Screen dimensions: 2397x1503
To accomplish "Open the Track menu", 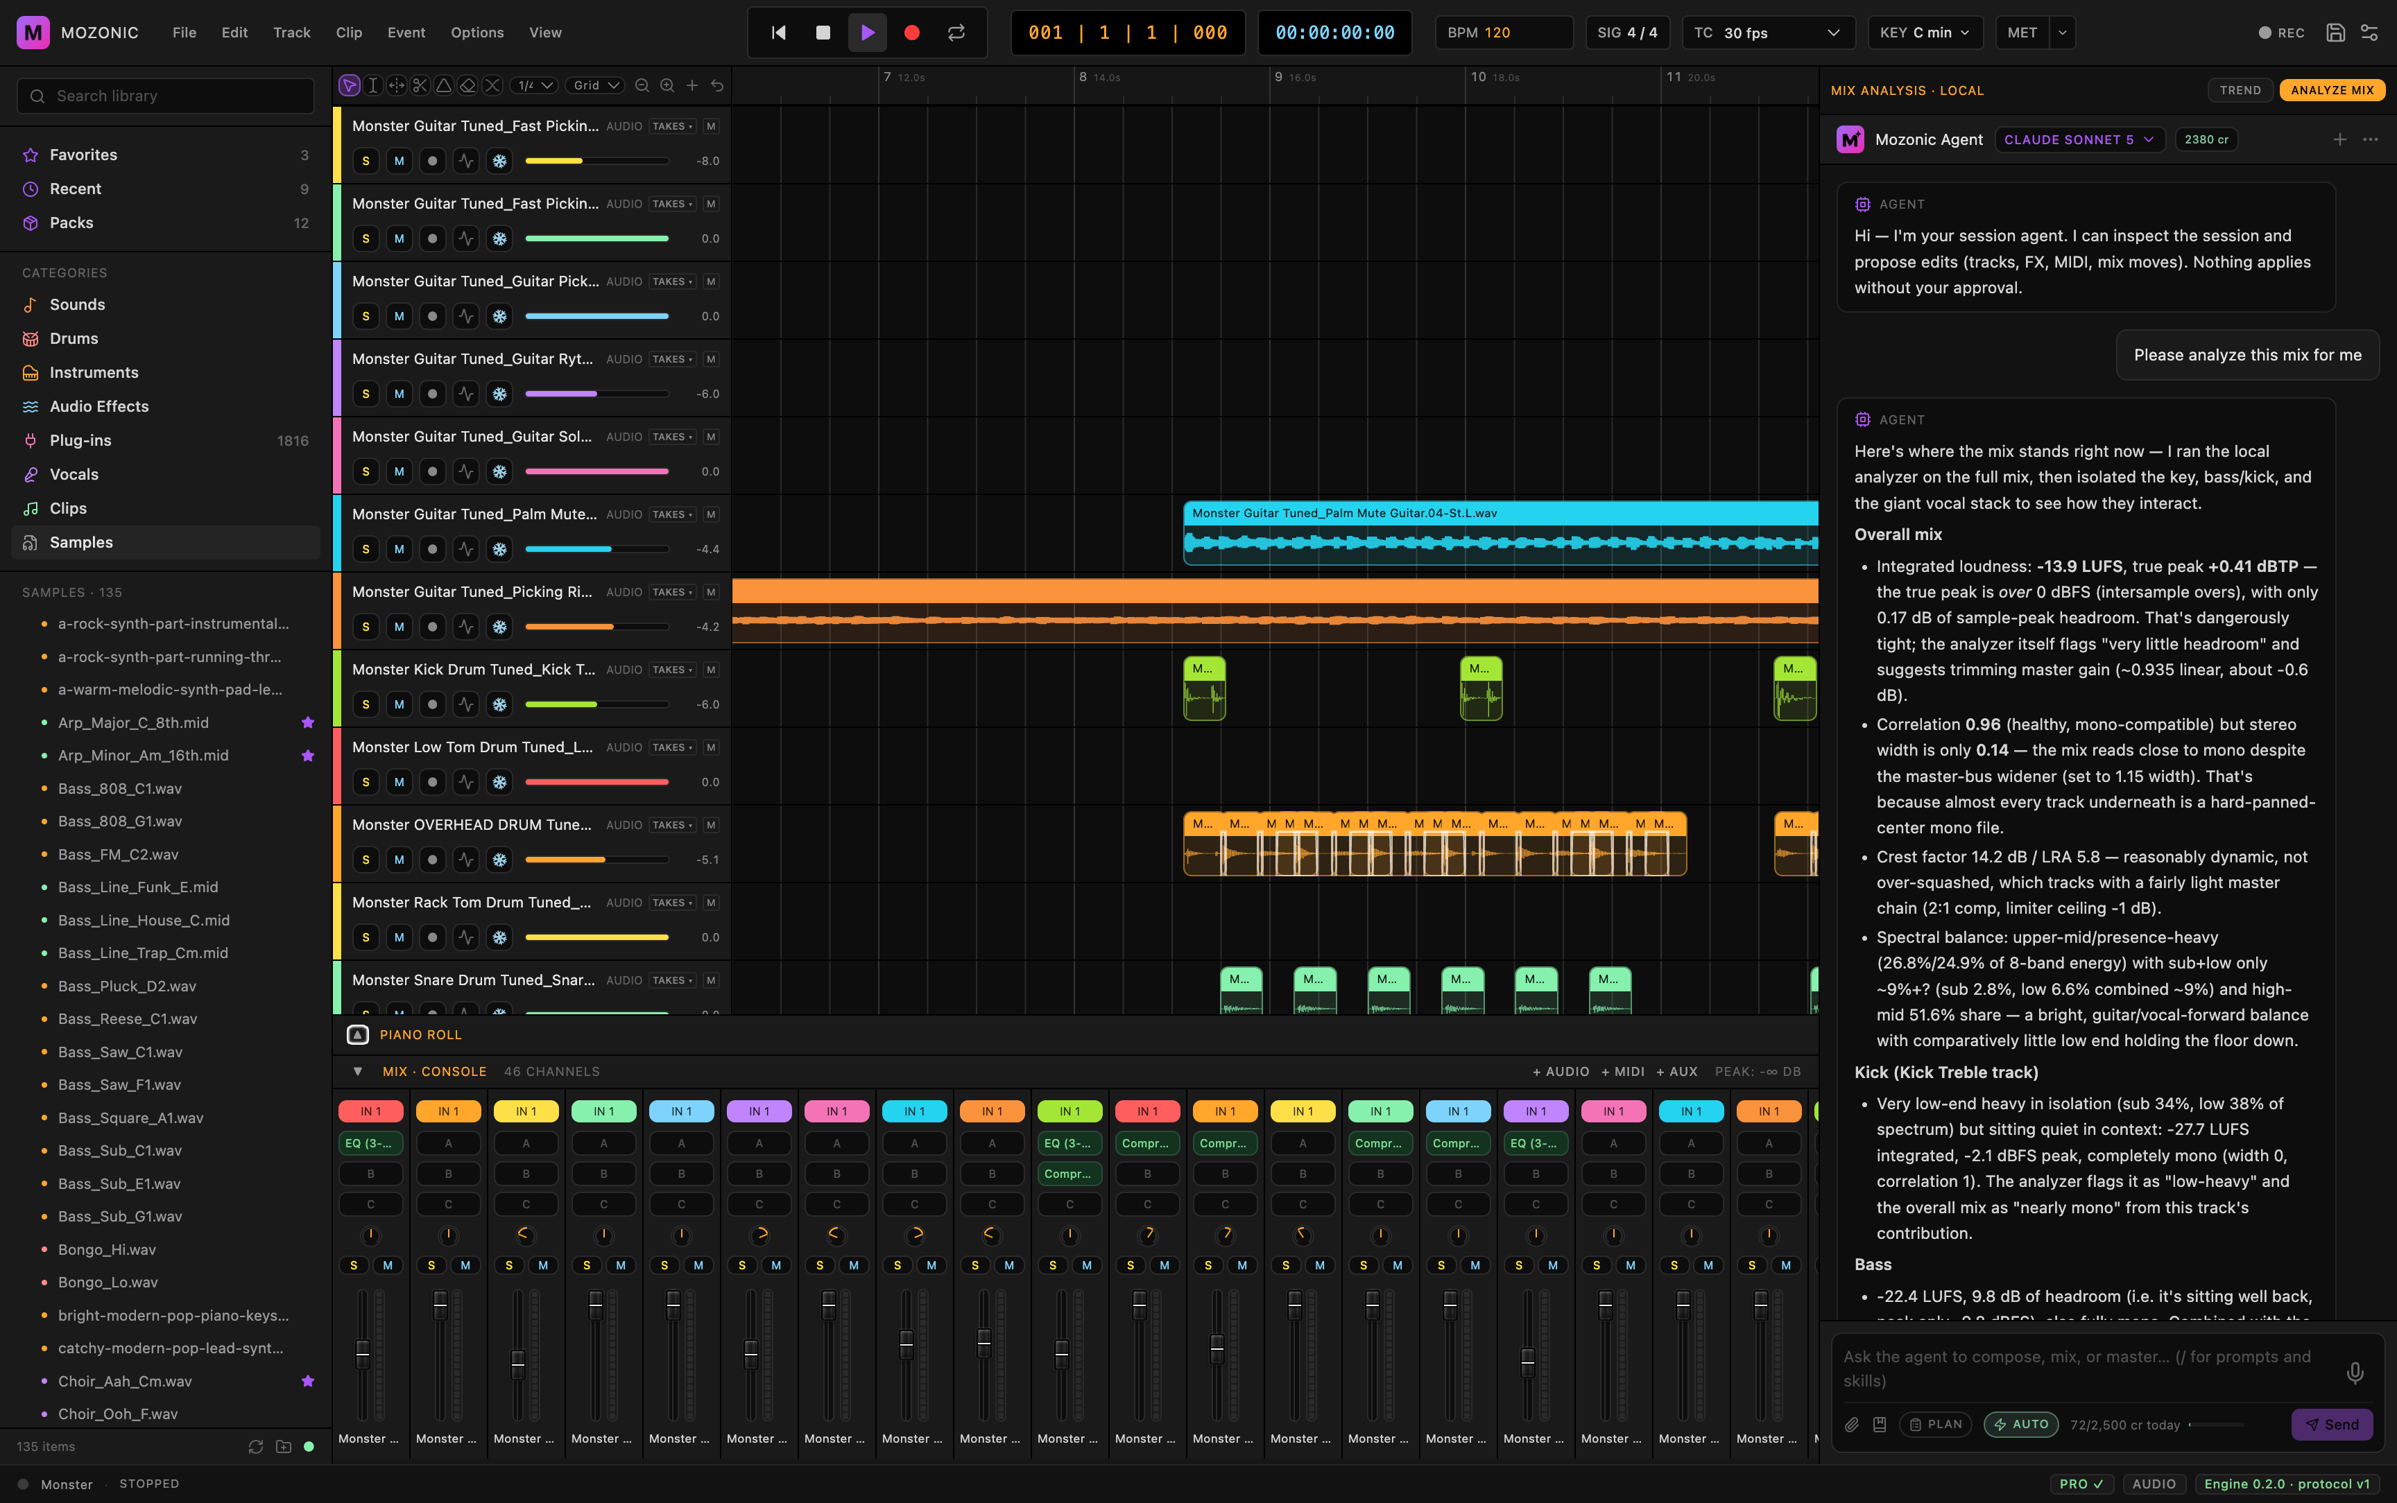I will (x=291, y=33).
